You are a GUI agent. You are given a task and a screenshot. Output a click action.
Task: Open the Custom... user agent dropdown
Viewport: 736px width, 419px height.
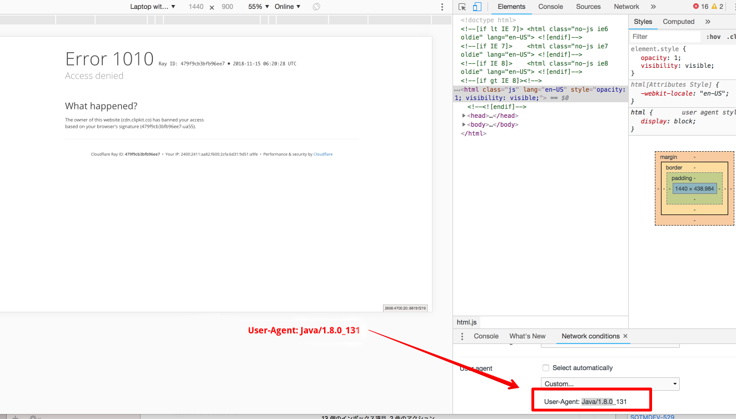pos(609,383)
